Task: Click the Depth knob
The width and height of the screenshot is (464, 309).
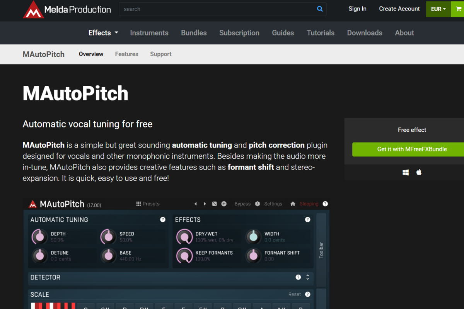Action: pyautogui.click(x=39, y=236)
